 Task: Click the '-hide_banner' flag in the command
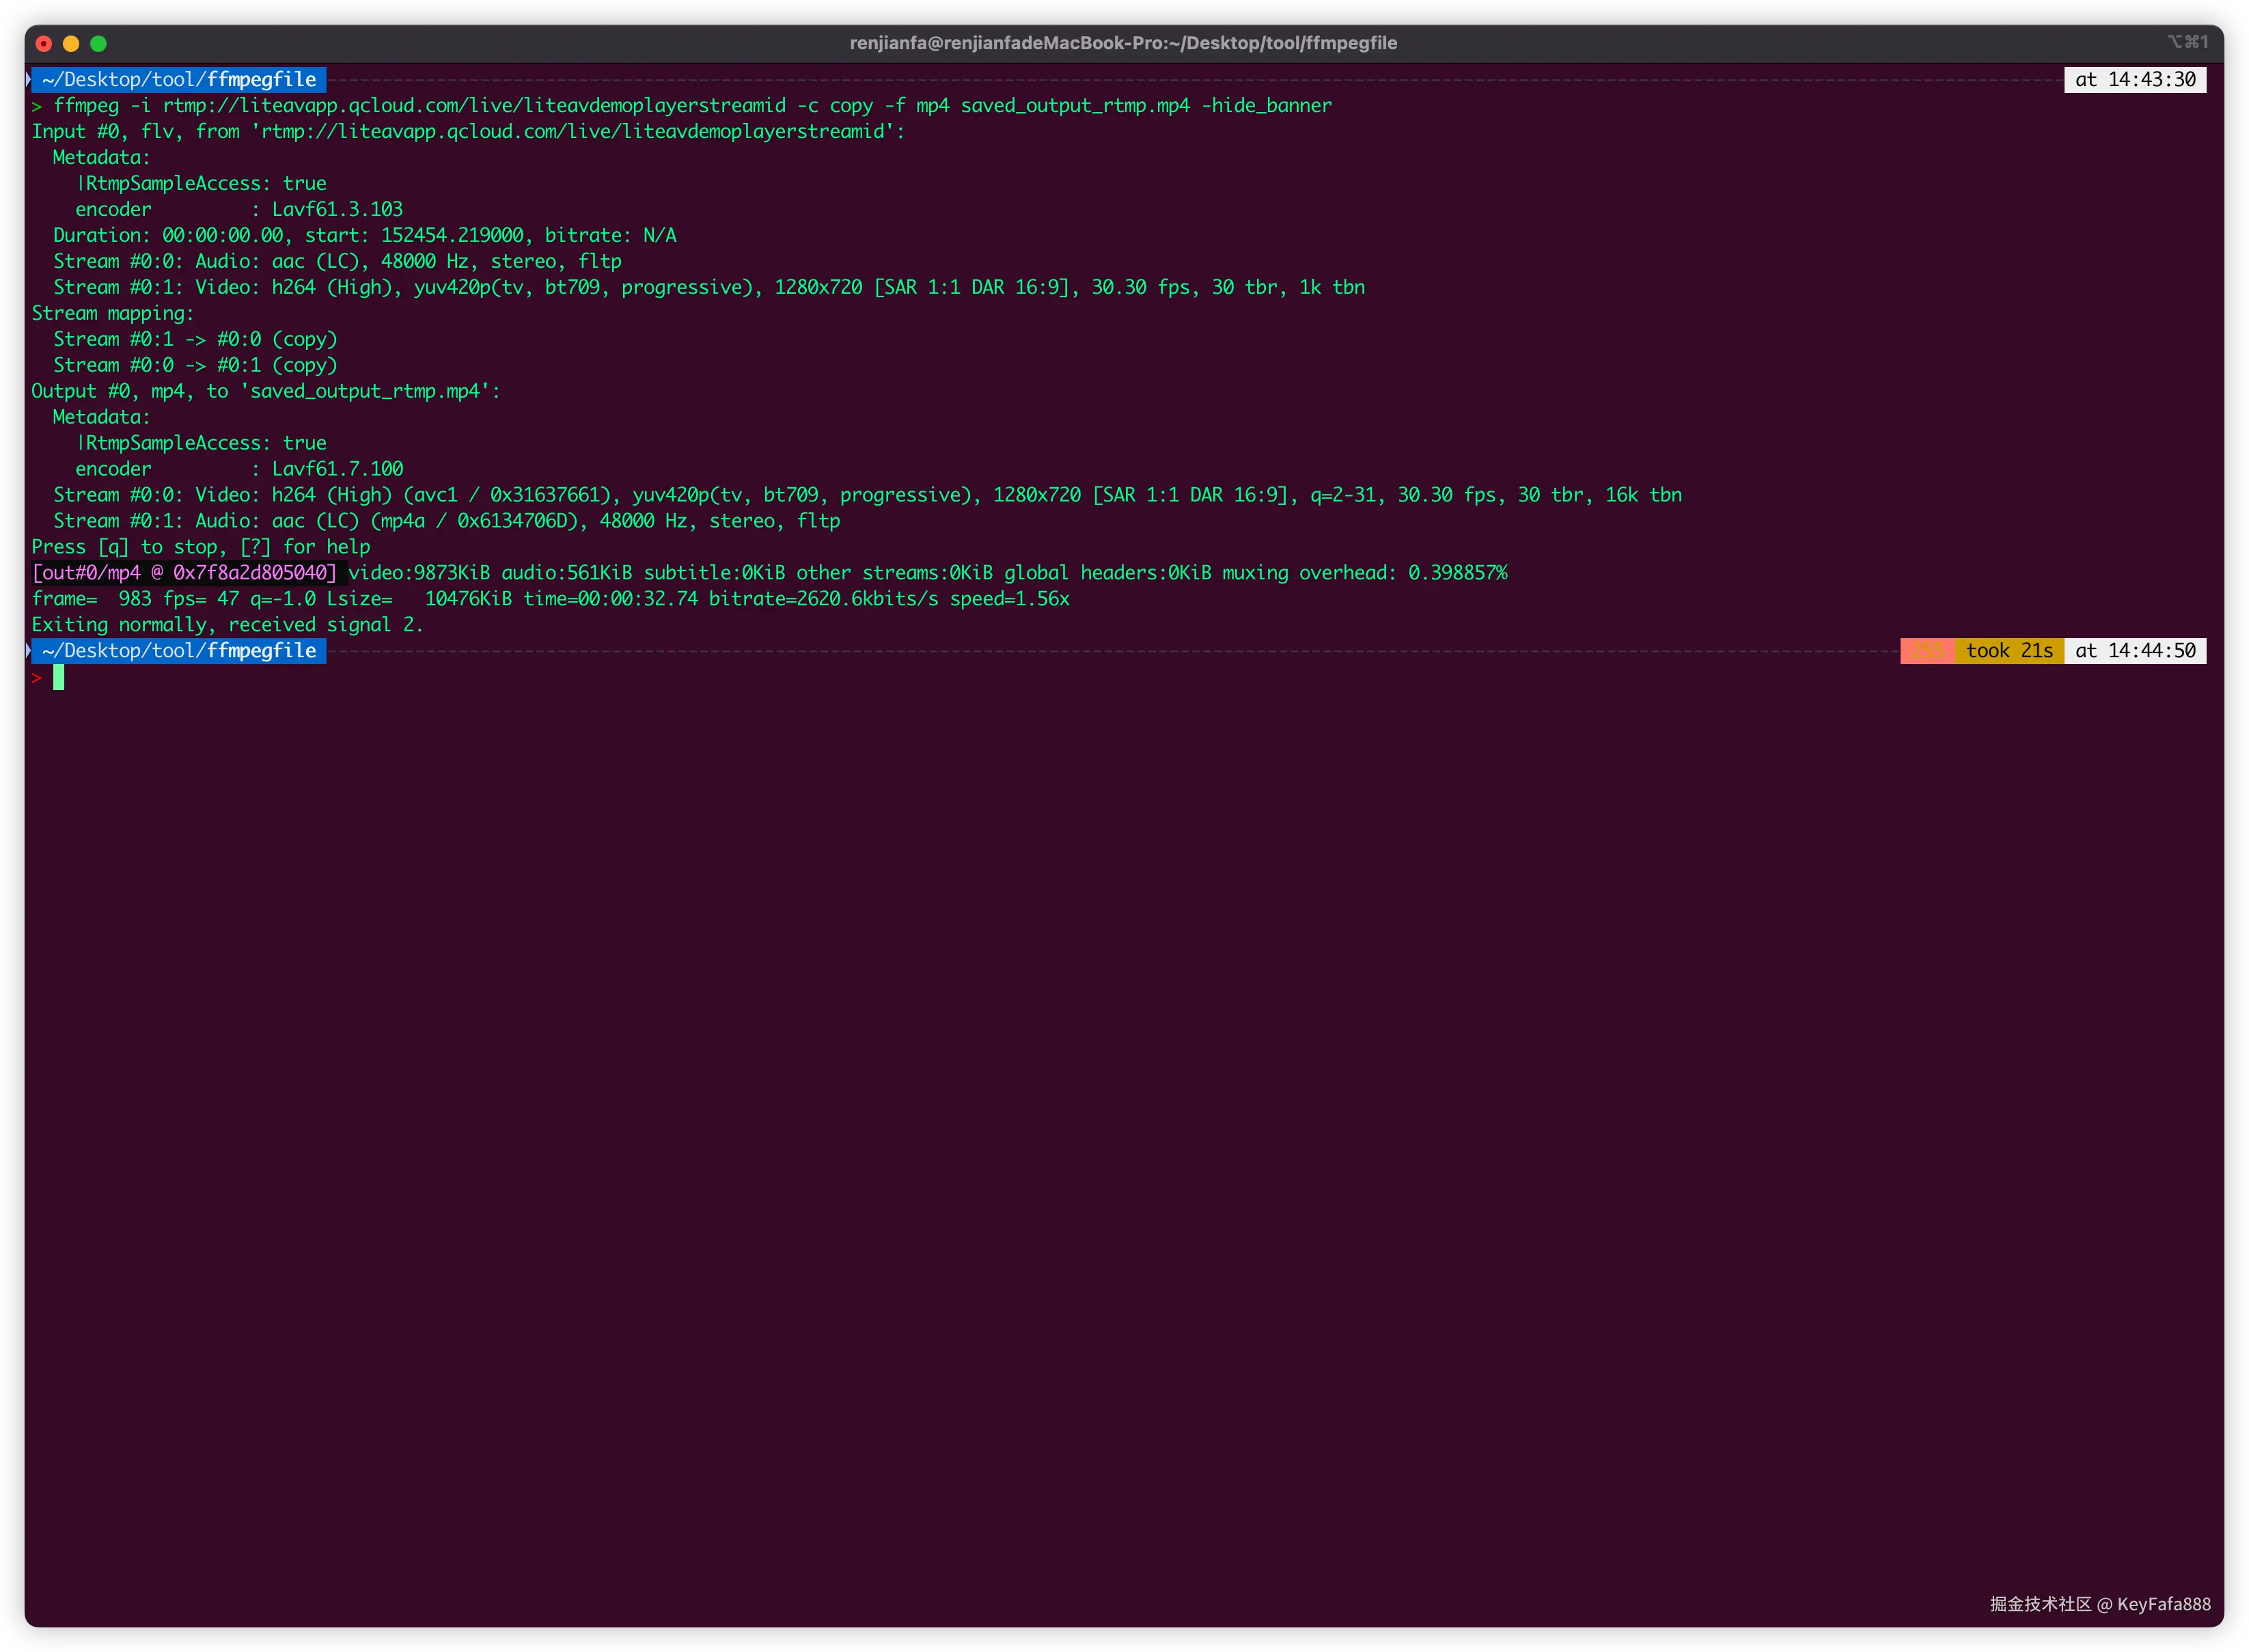pos(1266,106)
